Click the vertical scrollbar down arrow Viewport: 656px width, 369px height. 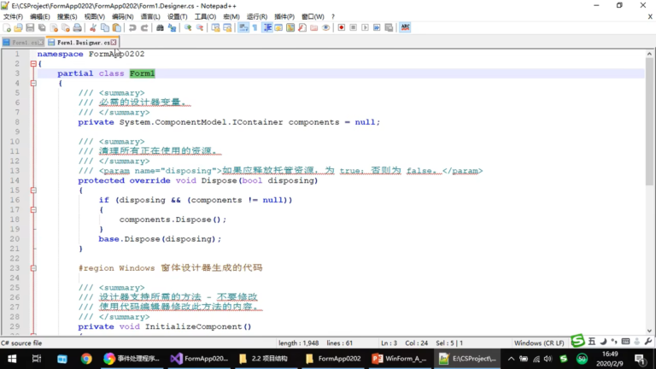649,331
